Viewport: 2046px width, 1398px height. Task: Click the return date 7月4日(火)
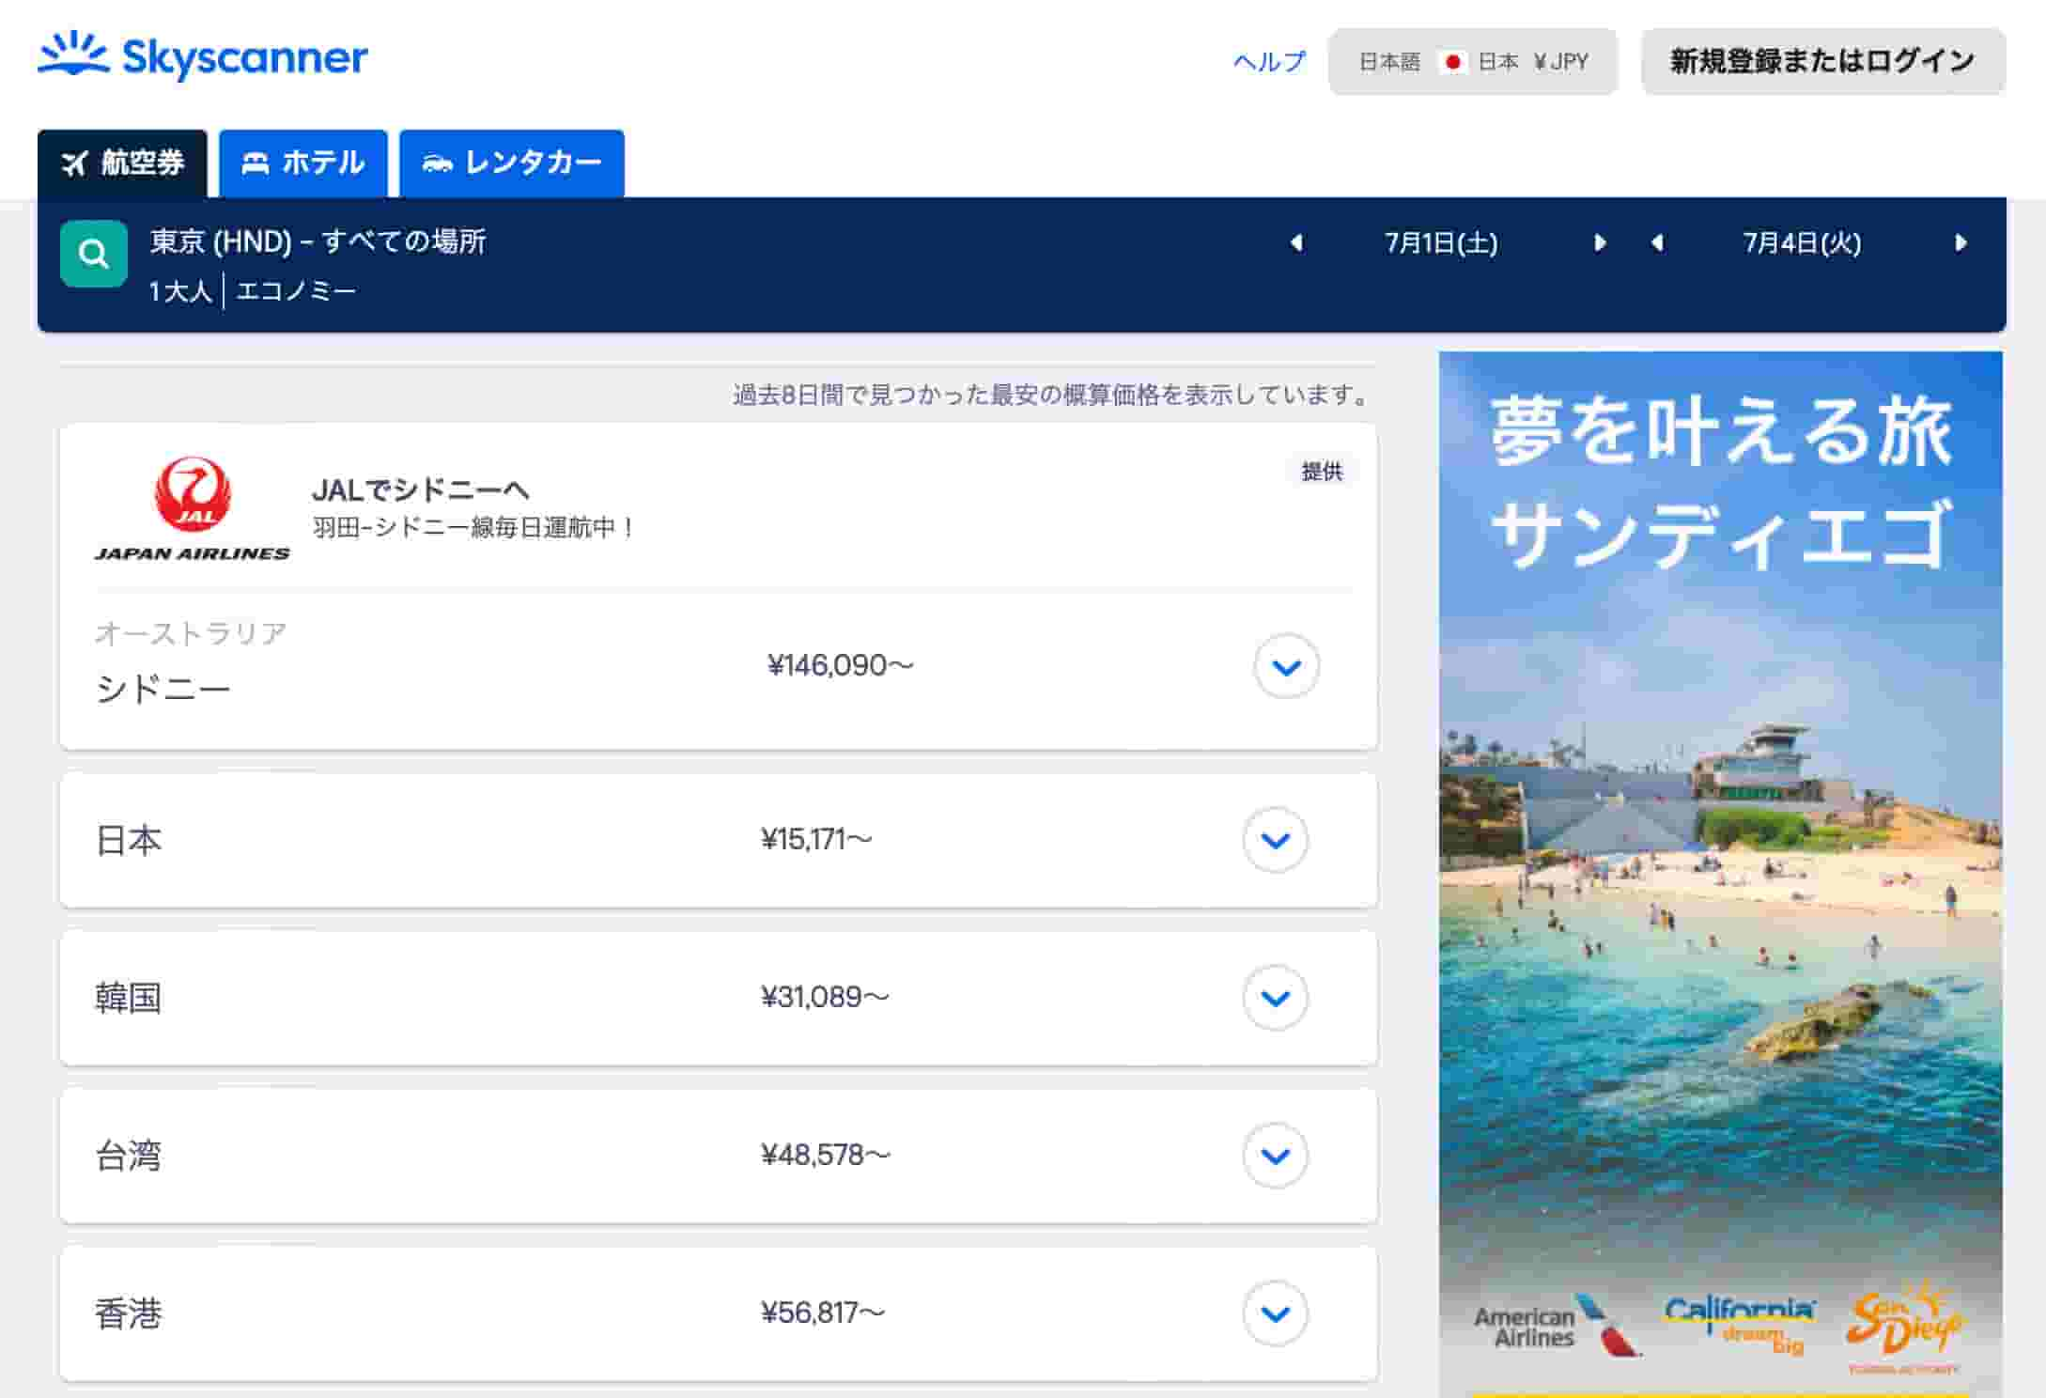1802,243
